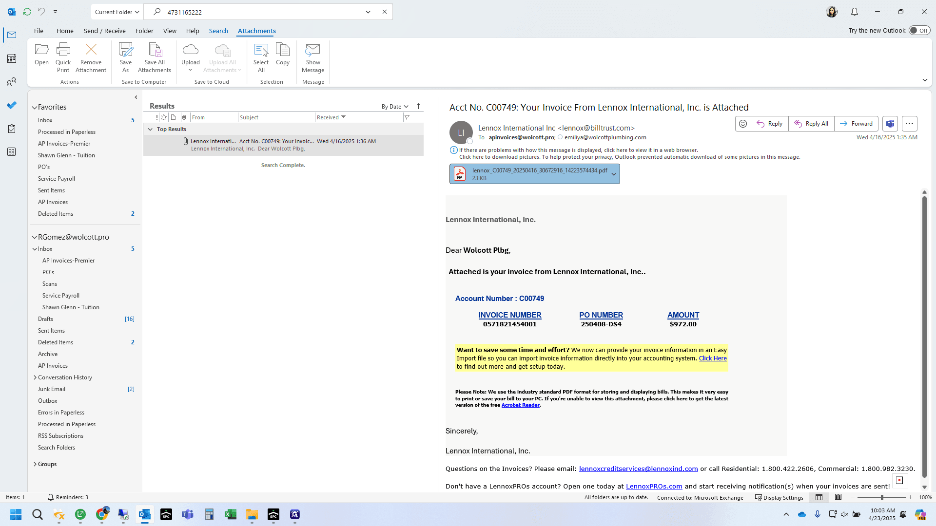Viewport: 936px width, 526px height.
Task: Expand the Groups section
Action: (x=35, y=464)
